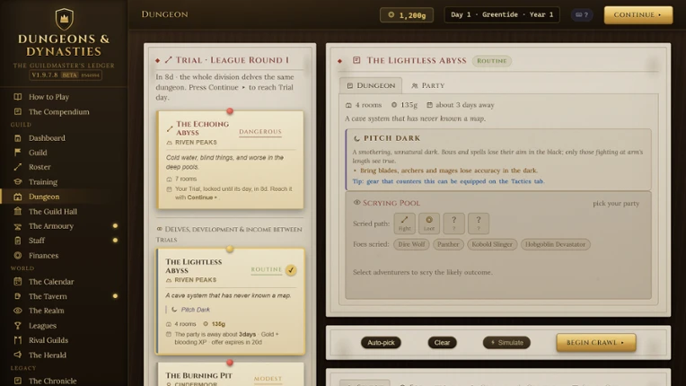Screen dimensions: 686x386
Task: Click the Pitch Dark moon icon
Action: click(x=356, y=138)
